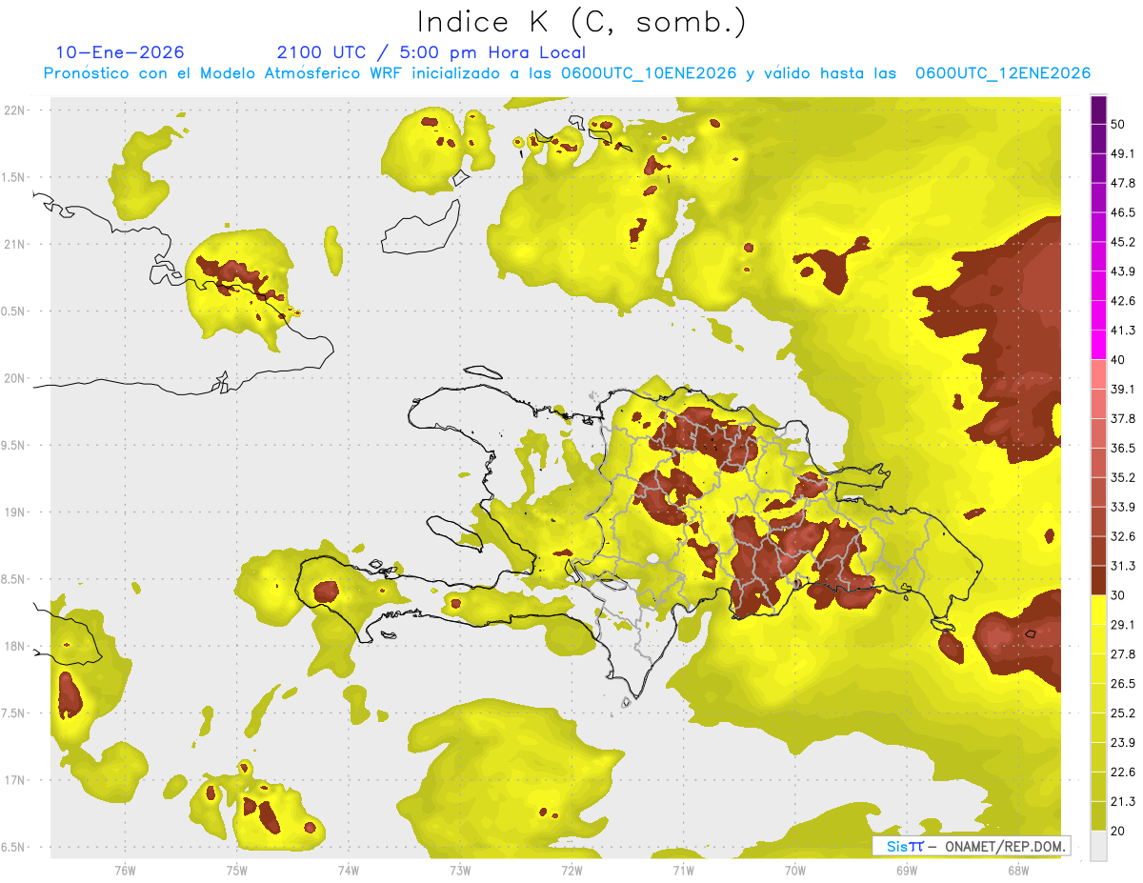Click legend value "46.5"

pos(1123,213)
